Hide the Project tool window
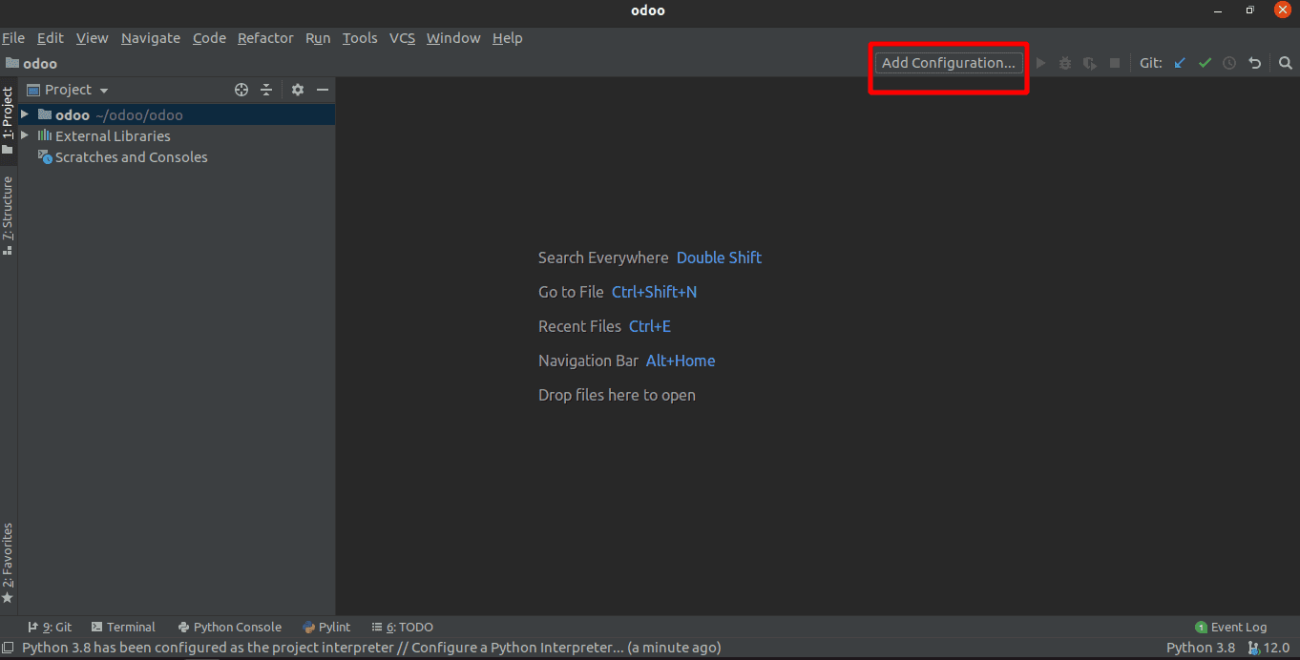 [323, 89]
